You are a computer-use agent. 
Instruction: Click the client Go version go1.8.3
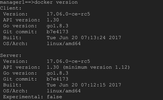pyautogui.click(x=58, y=26)
